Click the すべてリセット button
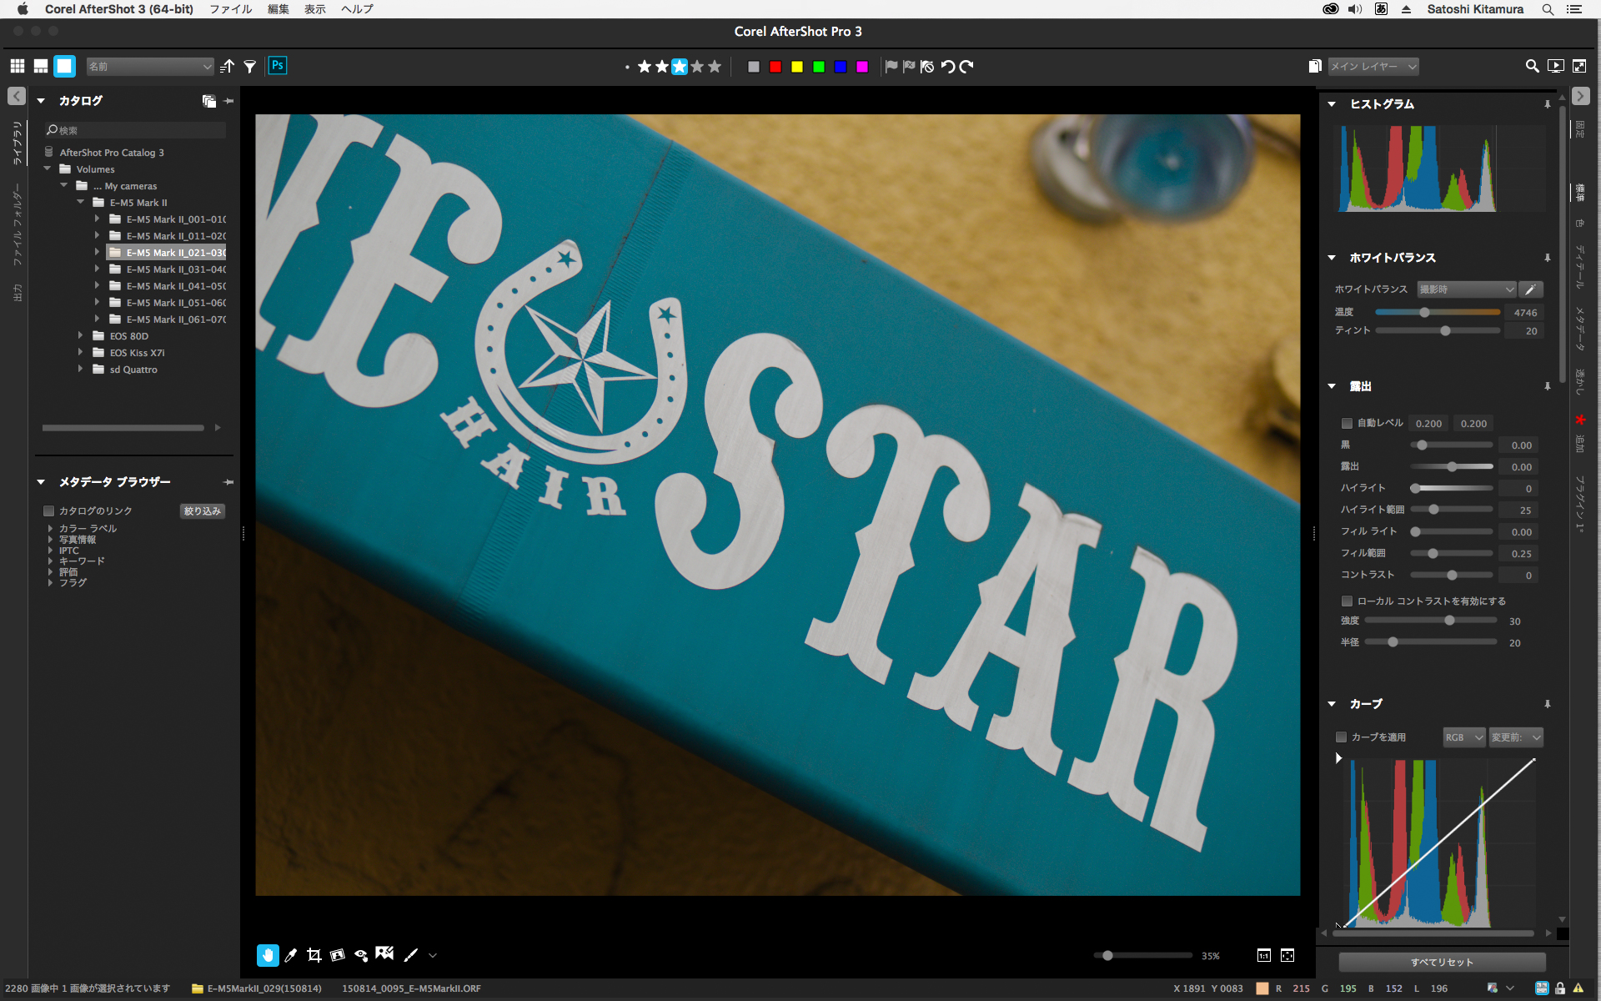1601x1001 pixels. click(1442, 962)
